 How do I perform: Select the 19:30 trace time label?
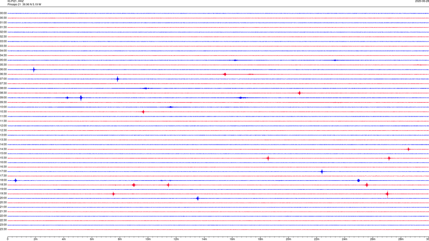(3, 194)
